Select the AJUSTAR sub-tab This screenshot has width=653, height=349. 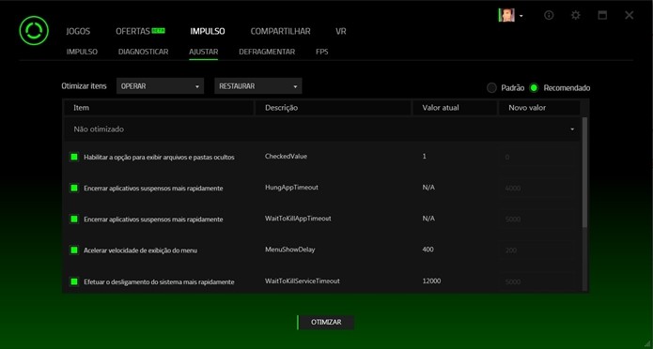click(x=203, y=52)
